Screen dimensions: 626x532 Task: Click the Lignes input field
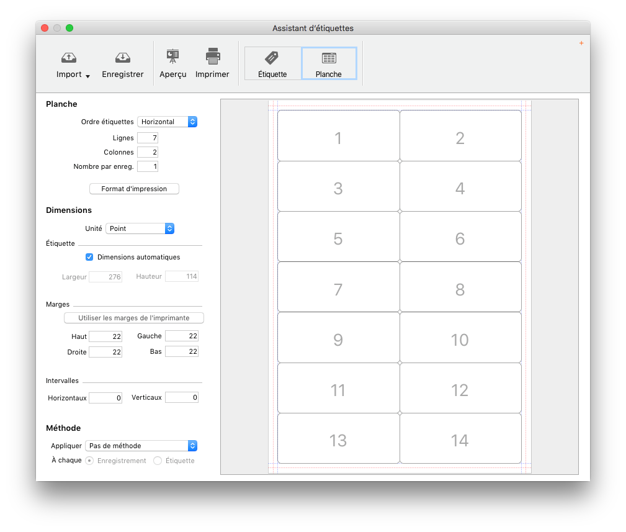click(x=148, y=138)
